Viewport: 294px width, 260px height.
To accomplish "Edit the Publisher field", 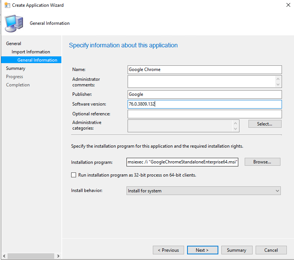I will pyautogui.click(x=204, y=95).
